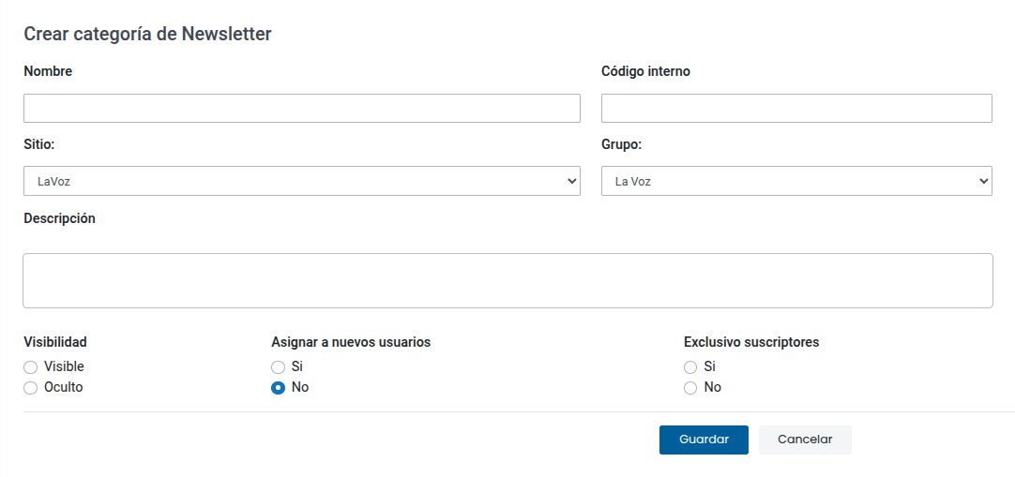This screenshot has width=1015, height=477.
Task: Click inside the Descripción text area
Action: 507,280
